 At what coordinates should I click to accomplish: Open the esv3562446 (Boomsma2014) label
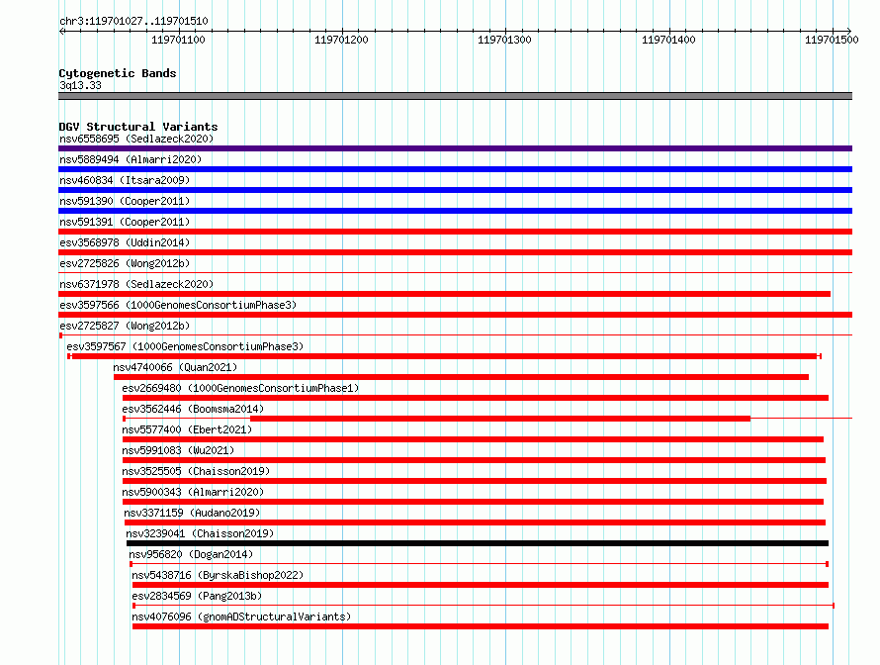coord(193,409)
